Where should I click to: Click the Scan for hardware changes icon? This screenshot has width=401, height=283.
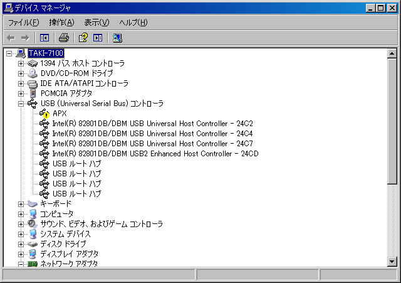click(117, 38)
